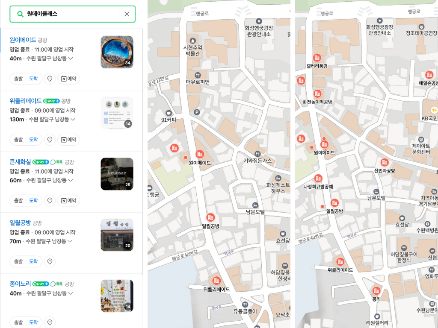Select 화전놀이떡공방 marker on right map

pos(317,94)
